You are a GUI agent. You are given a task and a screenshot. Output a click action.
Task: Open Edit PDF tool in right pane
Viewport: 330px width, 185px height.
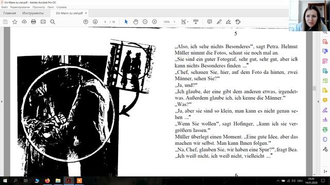pos(325,61)
